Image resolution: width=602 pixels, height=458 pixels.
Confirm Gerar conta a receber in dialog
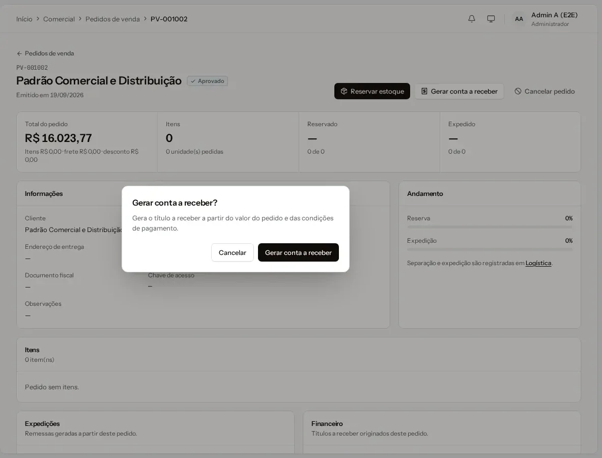pos(298,252)
